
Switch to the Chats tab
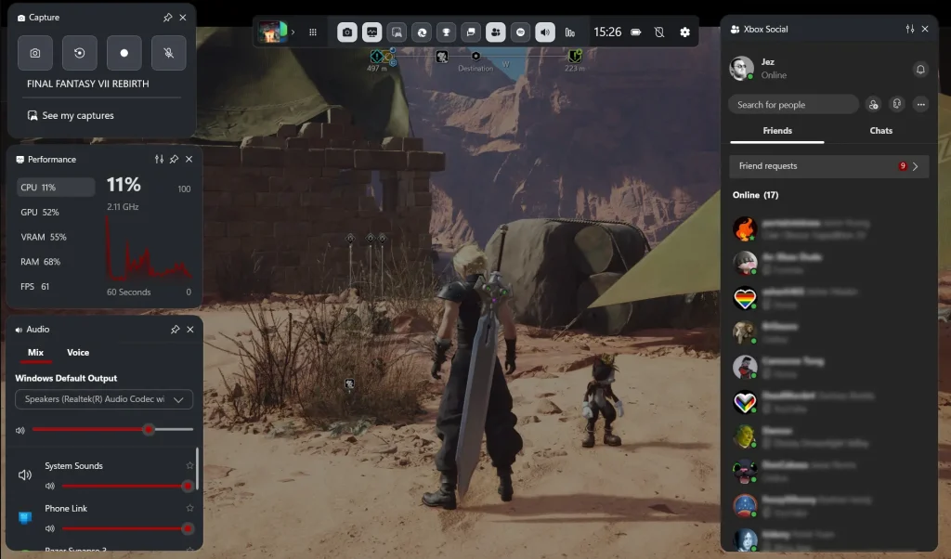pyautogui.click(x=880, y=131)
